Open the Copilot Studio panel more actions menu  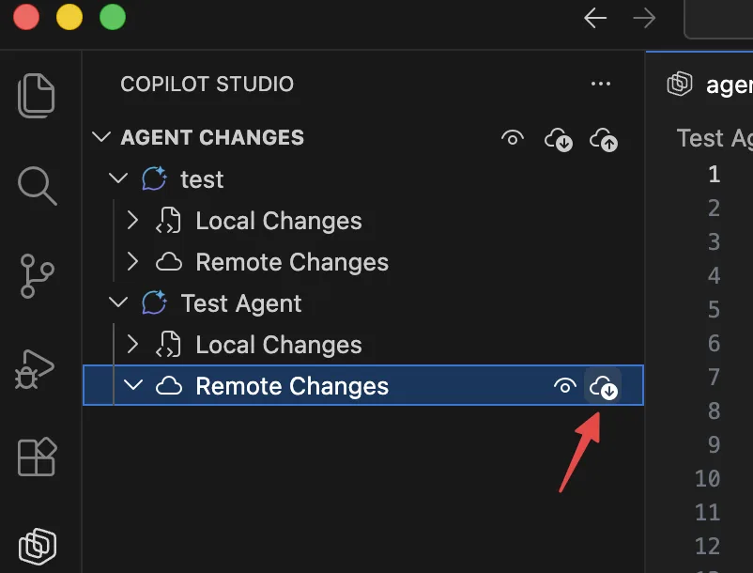(x=601, y=84)
